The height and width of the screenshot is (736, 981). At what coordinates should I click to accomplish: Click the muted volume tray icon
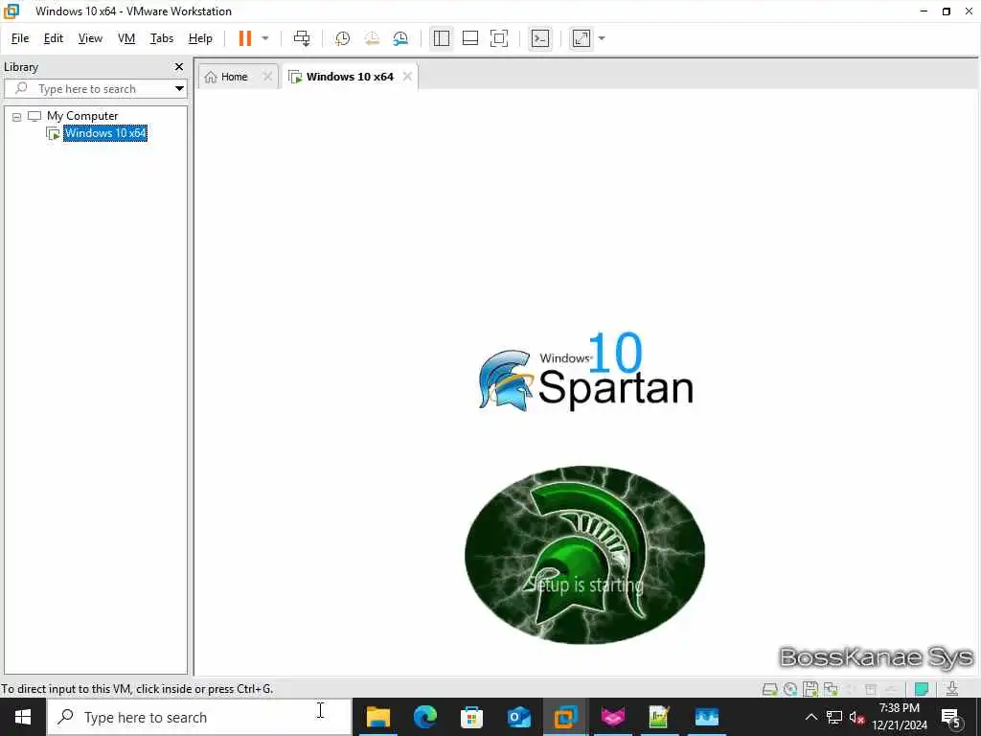856,717
